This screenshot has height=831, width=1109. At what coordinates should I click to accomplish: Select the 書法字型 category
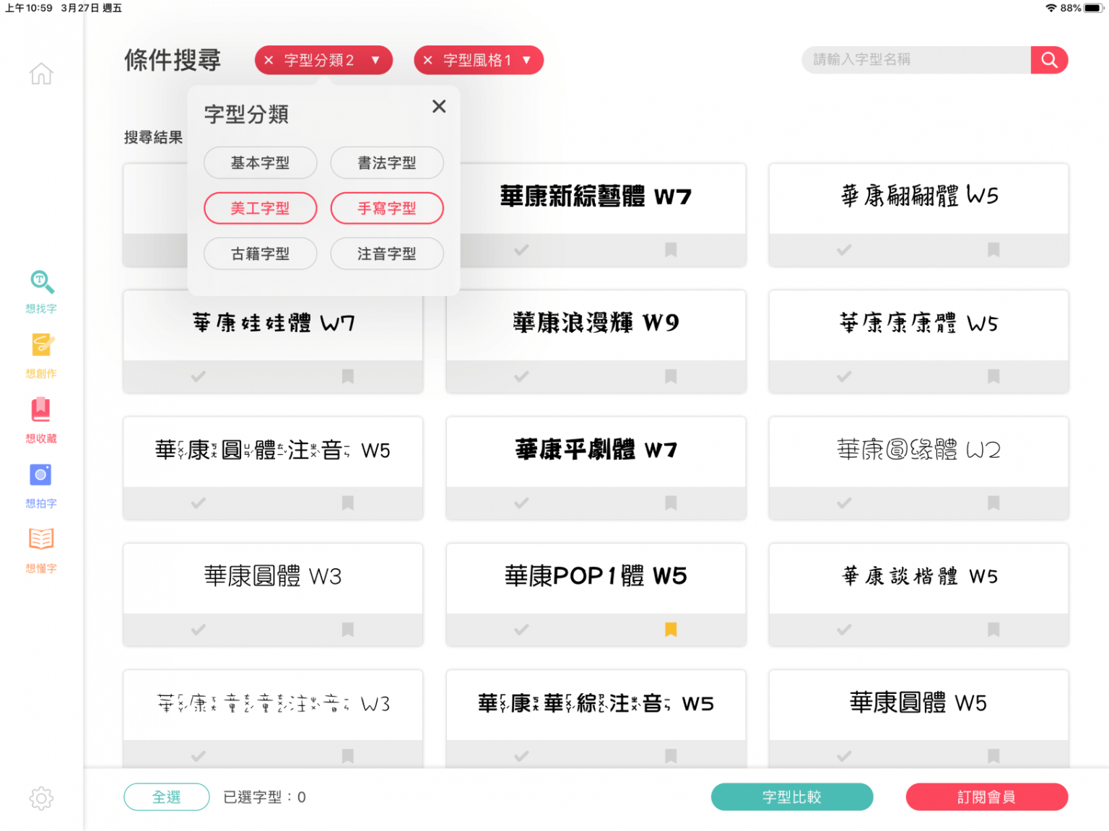point(387,163)
